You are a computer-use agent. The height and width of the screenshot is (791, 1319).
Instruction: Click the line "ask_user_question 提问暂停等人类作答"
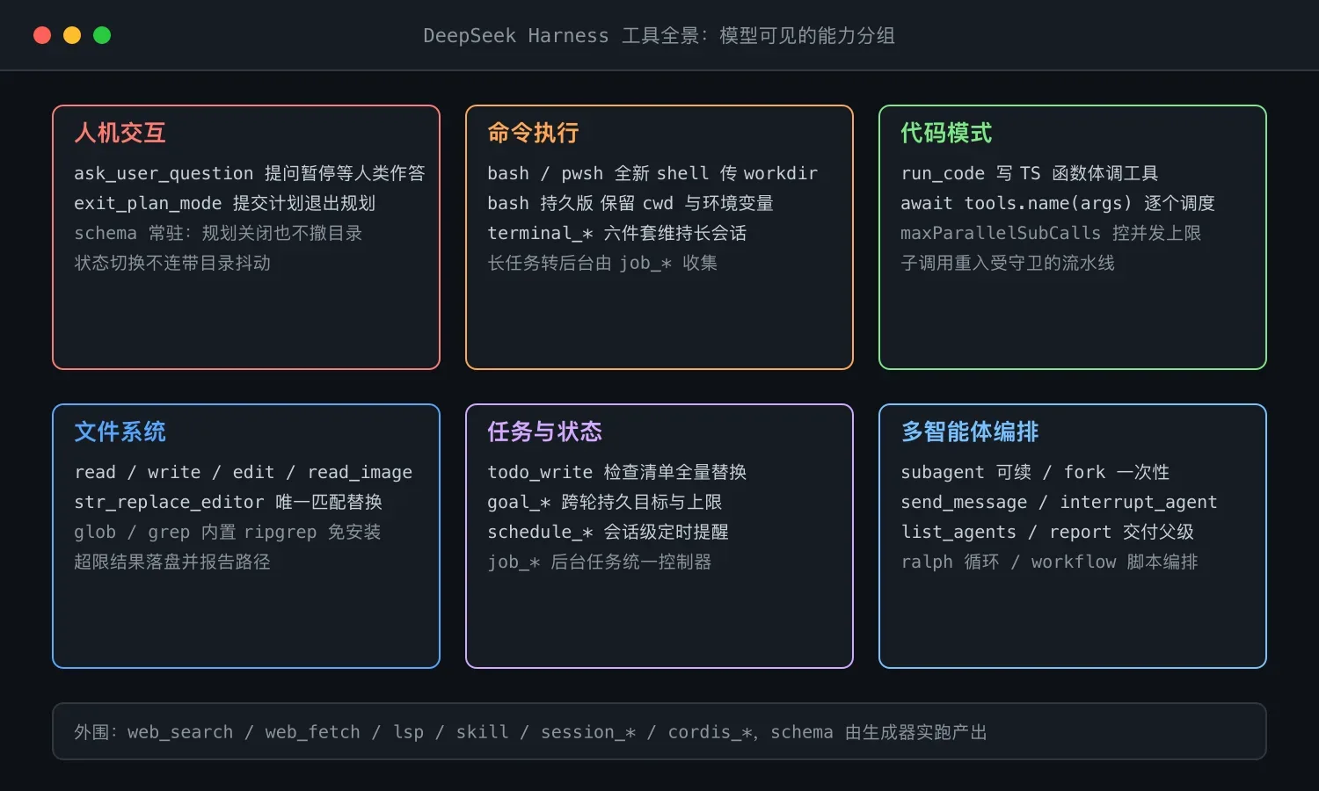pyautogui.click(x=250, y=173)
